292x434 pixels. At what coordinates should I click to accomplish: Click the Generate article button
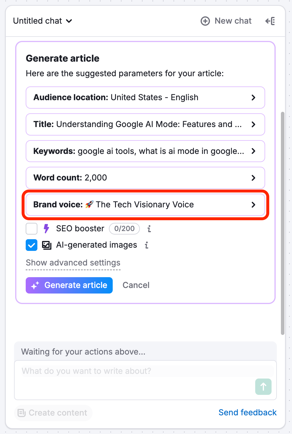(69, 285)
